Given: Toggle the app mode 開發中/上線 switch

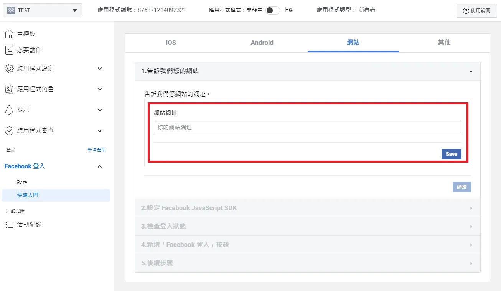Looking at the screenshot, I should (x=273, y=10).
